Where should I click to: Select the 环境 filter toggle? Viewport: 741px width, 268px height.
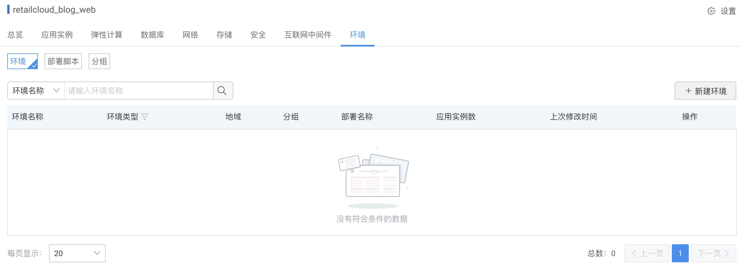tap(22, 61)
